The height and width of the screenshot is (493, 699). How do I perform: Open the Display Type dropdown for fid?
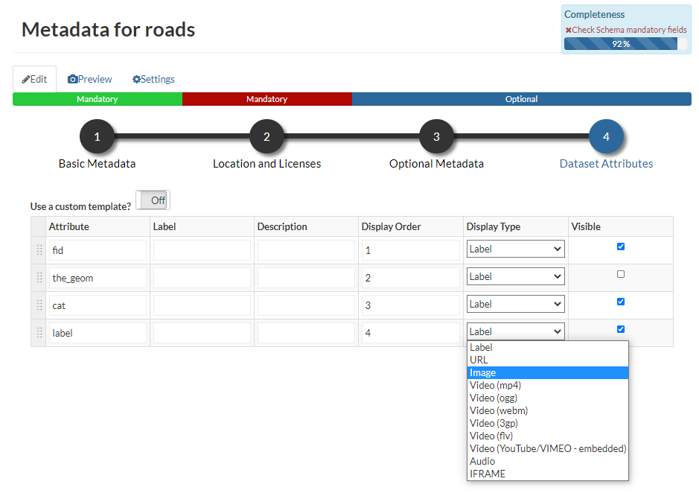pyautogui.click(x=515, y=249)
